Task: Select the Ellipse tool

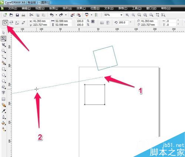Action: click(x=4, y=75)
